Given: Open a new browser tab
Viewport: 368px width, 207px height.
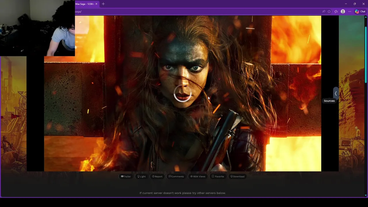Looking at the screenshot, I should click(x=103, y=4).
